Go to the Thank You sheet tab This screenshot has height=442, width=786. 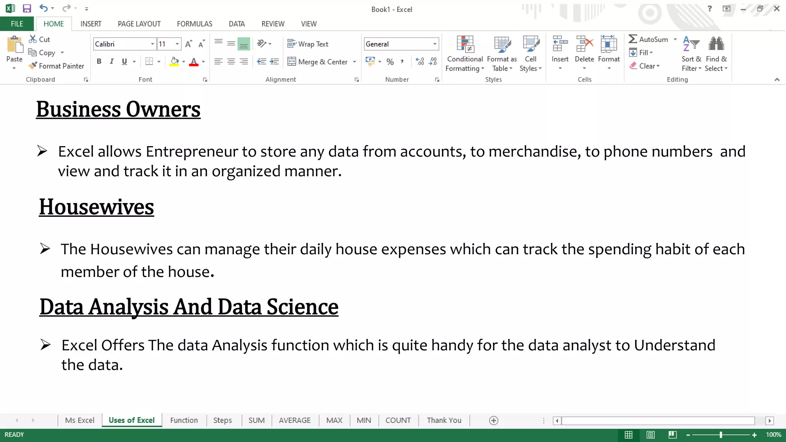444,420
